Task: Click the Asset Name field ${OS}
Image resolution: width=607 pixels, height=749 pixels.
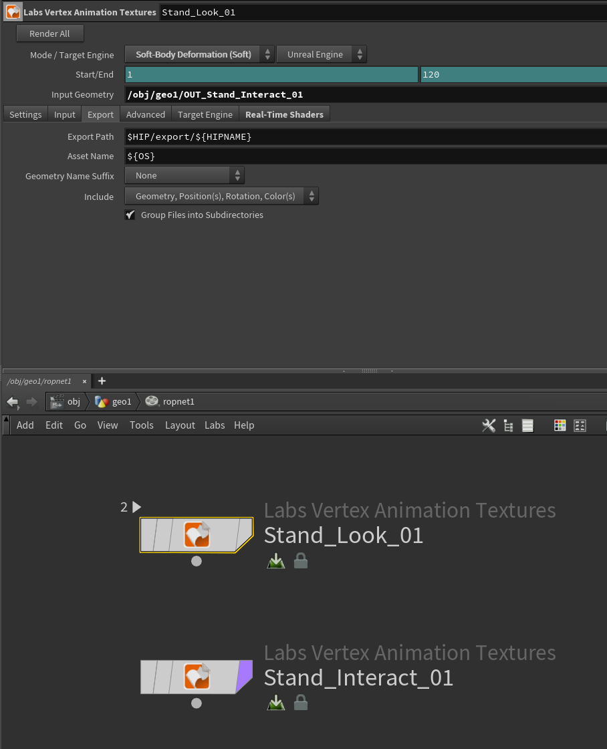Action: tap(366, 156)
